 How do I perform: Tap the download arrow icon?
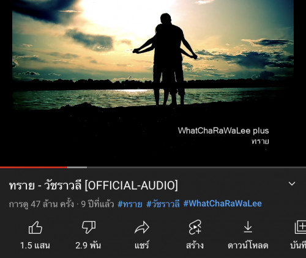[248, 227]
